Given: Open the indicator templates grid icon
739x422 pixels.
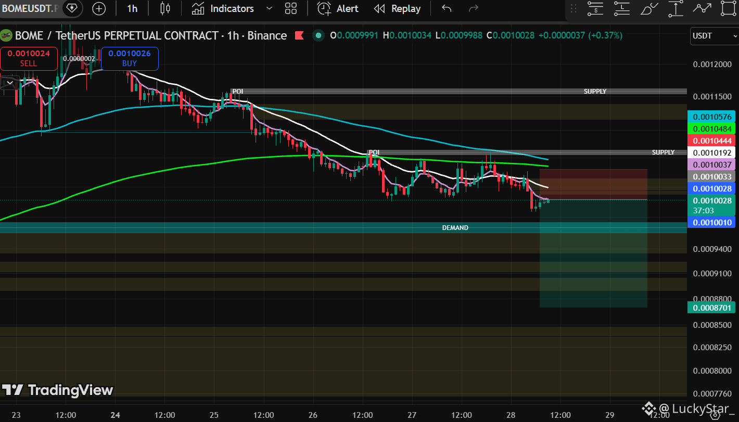Looking at the screenshot, I should tap(291, 8).
